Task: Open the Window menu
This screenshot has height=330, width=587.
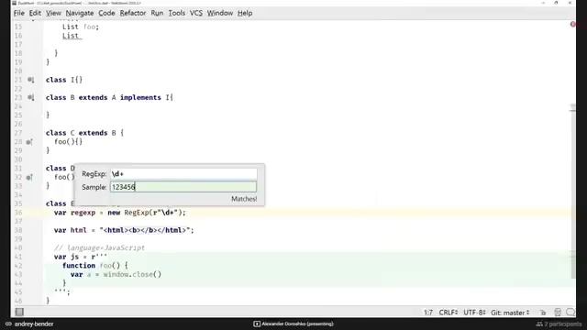Action: (220, 13)
